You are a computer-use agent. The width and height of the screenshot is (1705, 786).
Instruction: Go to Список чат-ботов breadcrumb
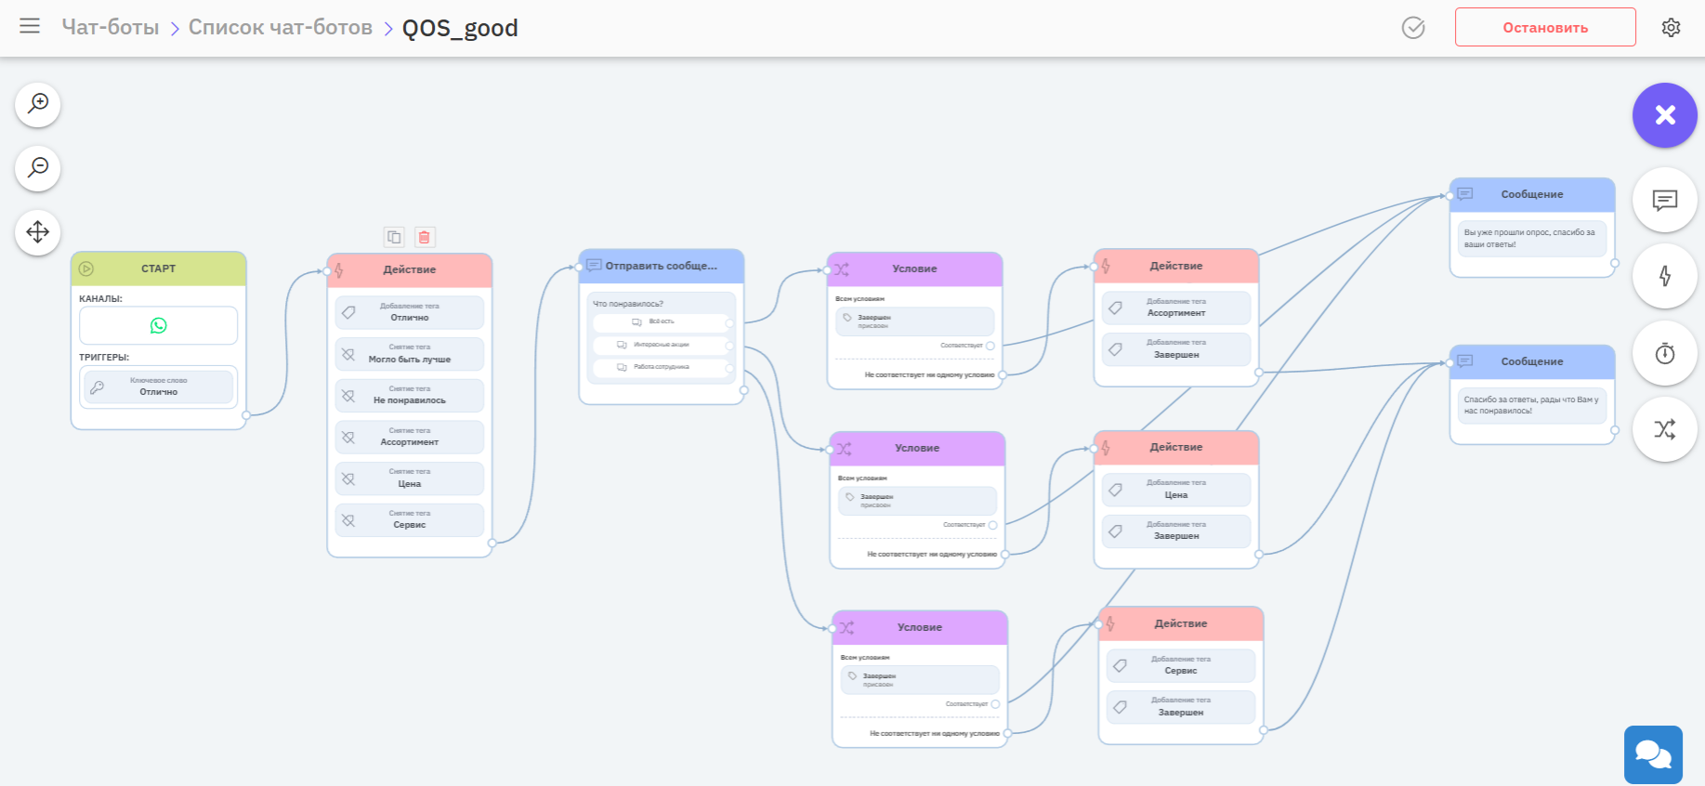(281, 28)
